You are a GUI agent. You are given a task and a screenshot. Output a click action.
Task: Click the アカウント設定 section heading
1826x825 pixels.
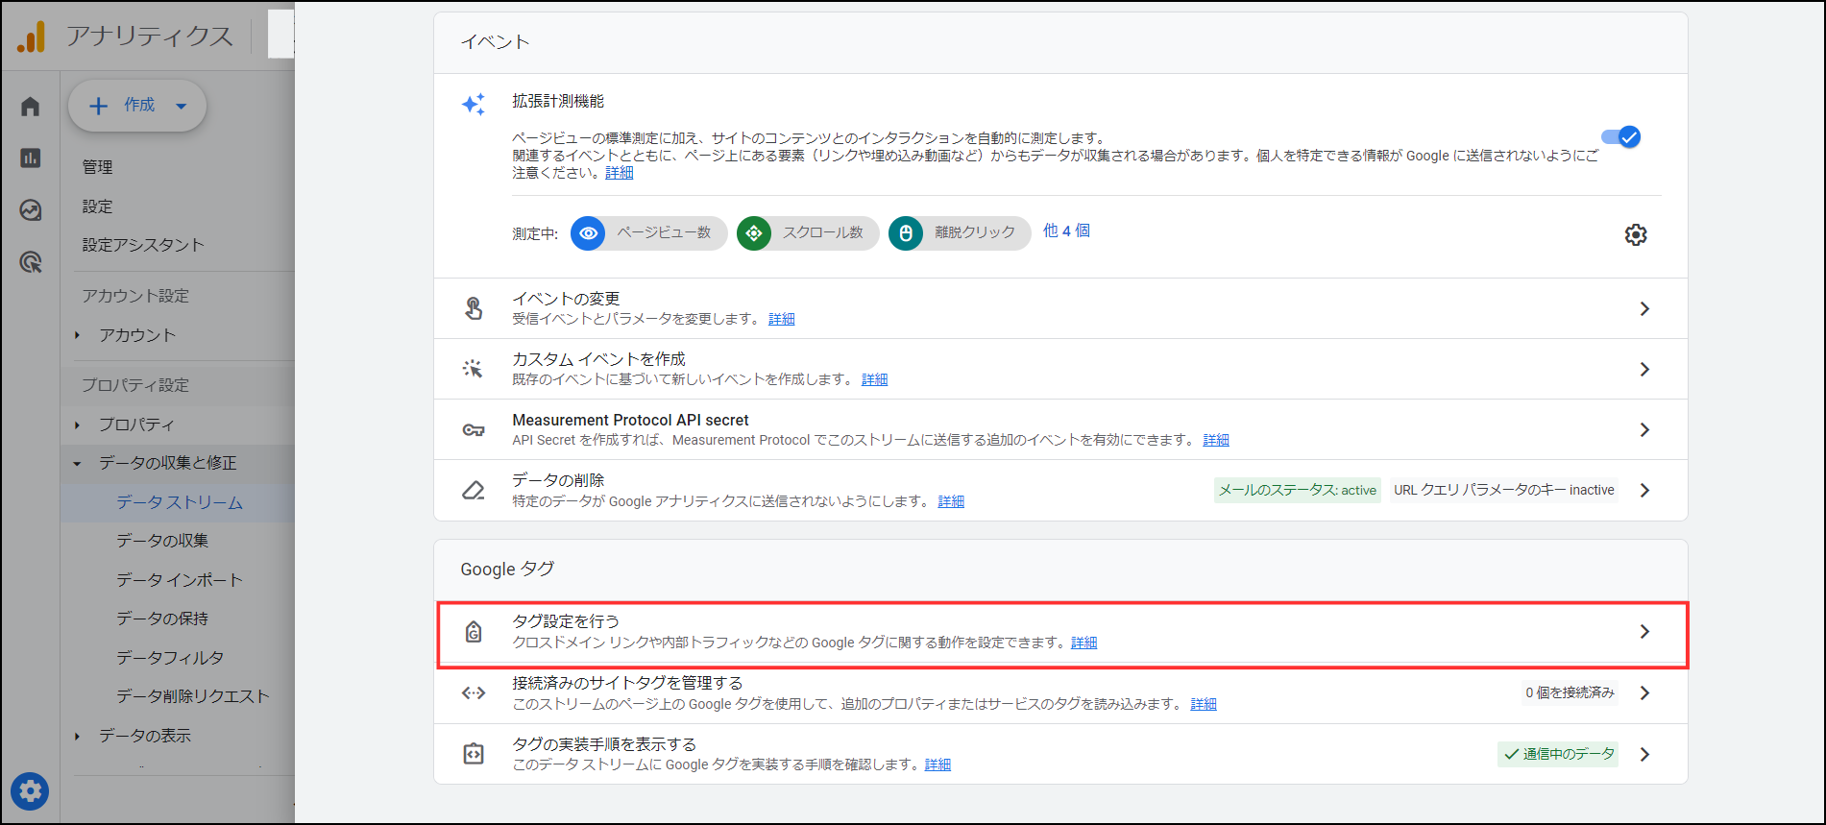coord(135,296)
